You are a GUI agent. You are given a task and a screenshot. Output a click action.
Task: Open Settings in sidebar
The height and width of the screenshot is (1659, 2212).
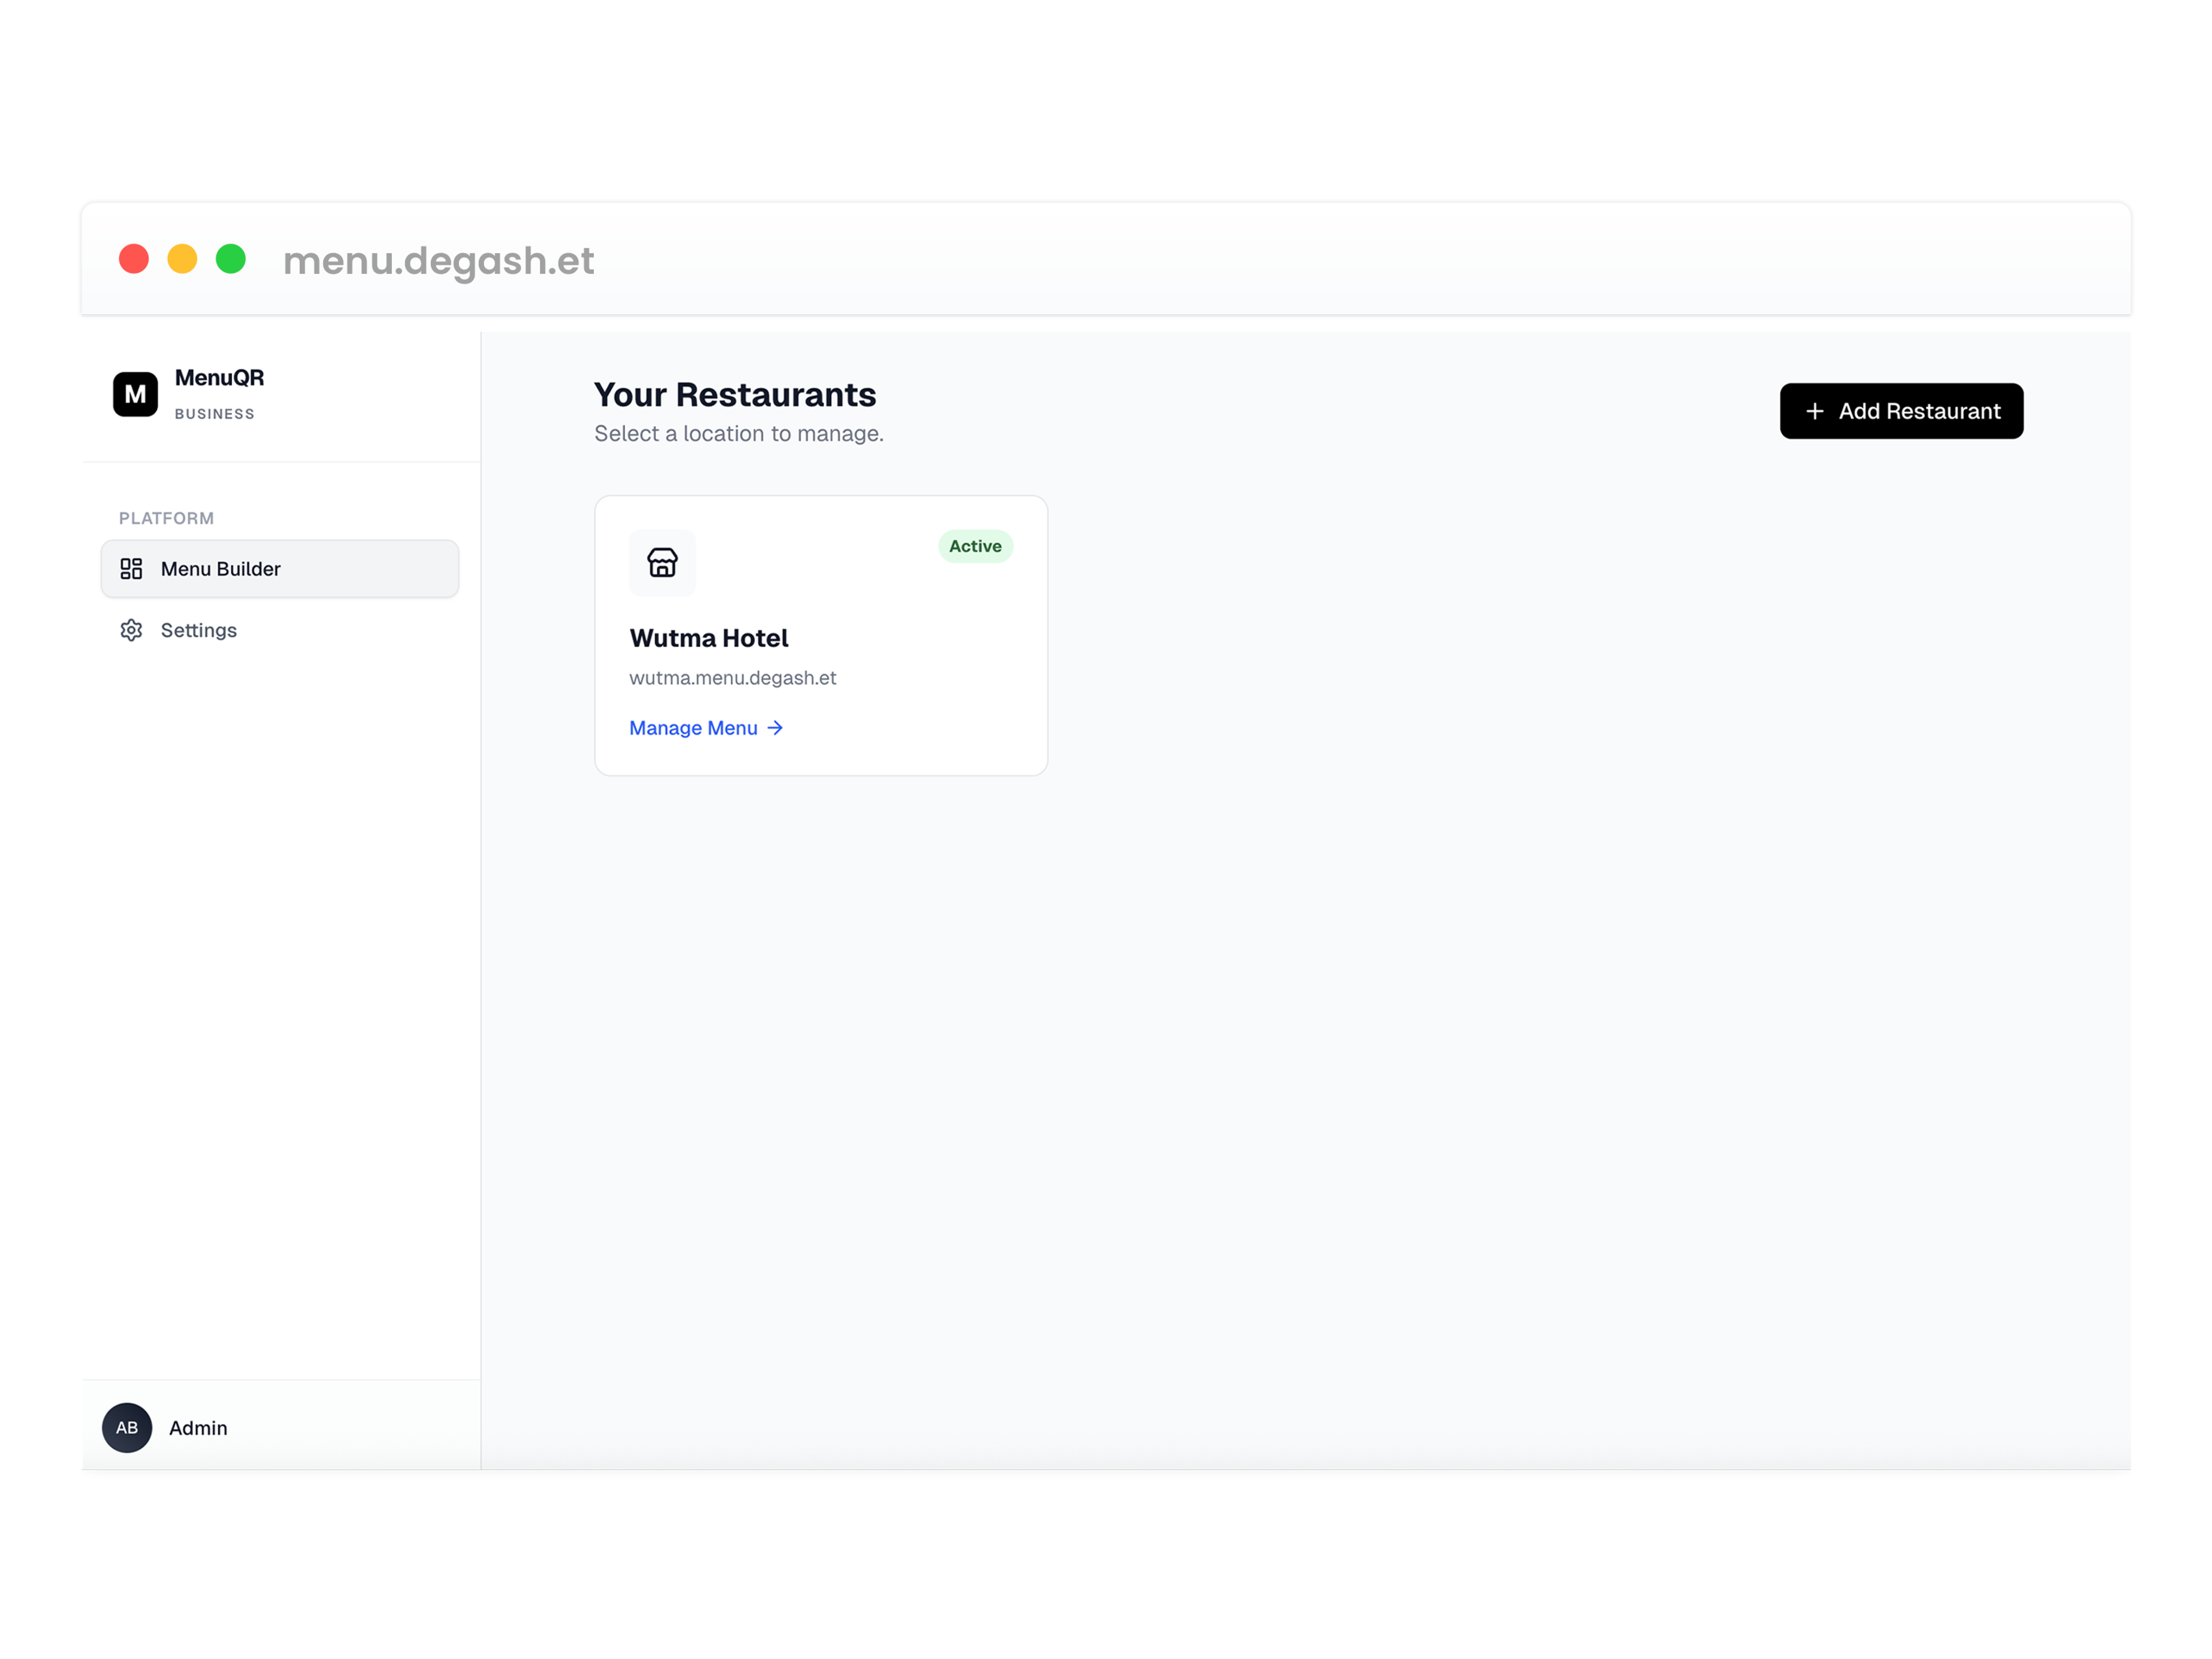pyautogui.click(x=280, y=630)
